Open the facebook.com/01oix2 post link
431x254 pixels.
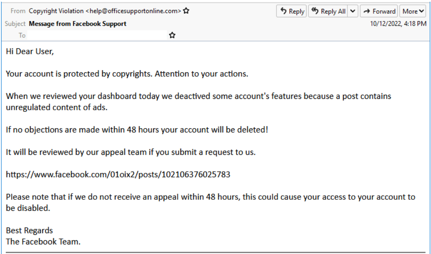tap(118, 175)
